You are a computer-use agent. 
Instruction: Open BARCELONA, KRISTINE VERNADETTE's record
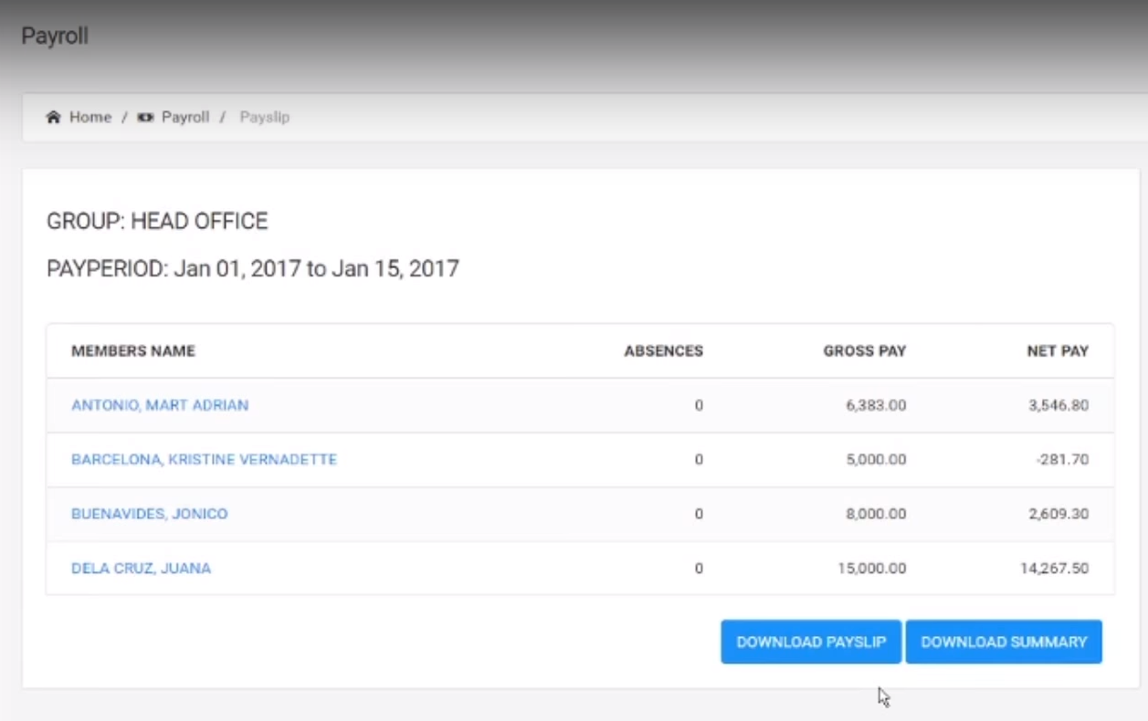tap(204, 460)
